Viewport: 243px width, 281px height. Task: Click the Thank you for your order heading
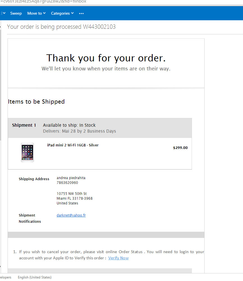pyautogui.click(x=106, y=58)
